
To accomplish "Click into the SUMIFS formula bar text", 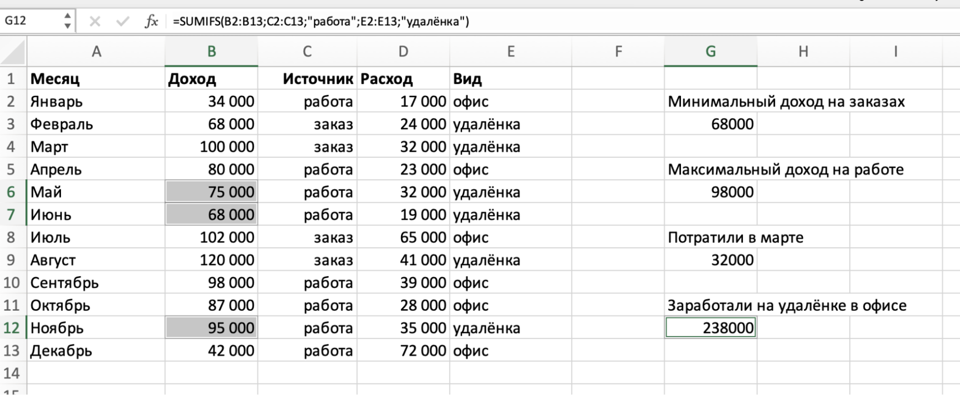I will (x=320, y=21).
